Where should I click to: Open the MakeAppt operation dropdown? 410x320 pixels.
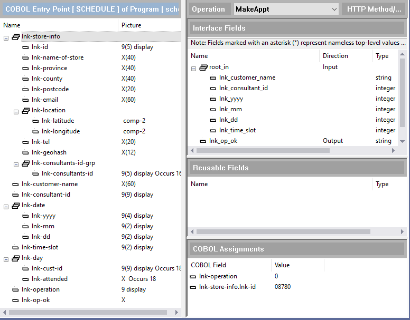[333, 9]
